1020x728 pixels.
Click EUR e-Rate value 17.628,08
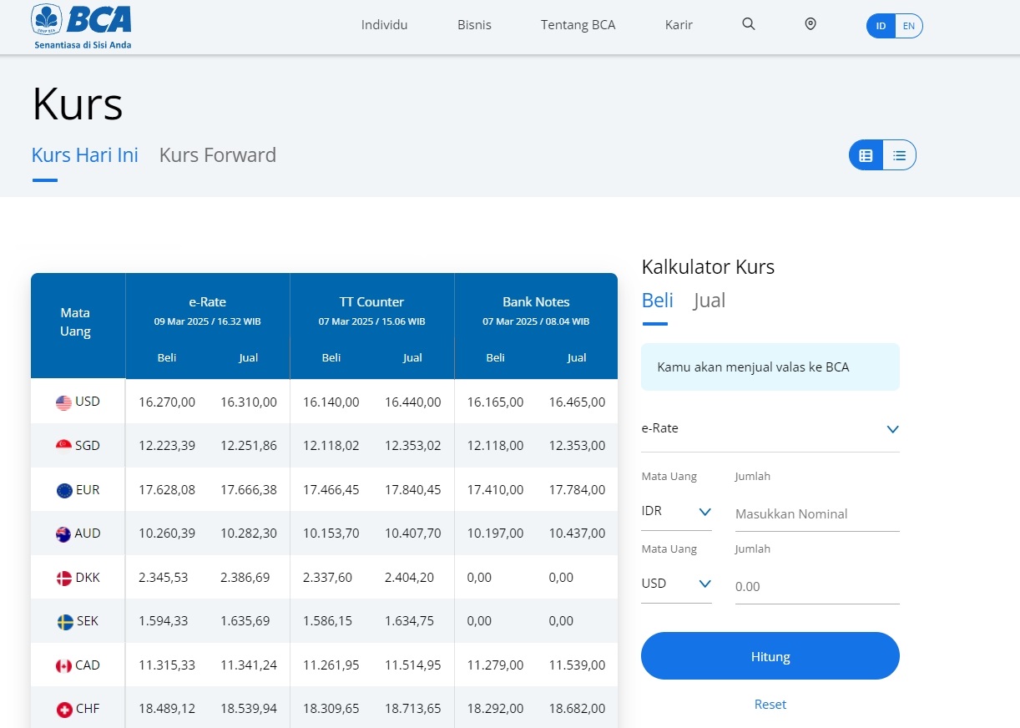167,490
